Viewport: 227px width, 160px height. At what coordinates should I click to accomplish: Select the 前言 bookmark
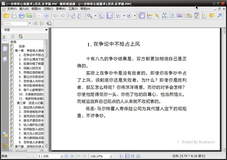(x=13, y=42)
